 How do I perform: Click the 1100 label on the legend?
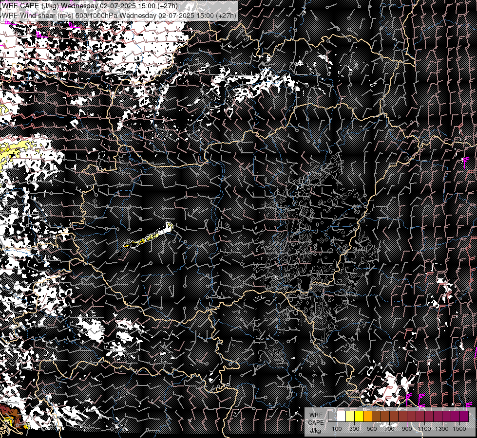(x=424, y=429)
